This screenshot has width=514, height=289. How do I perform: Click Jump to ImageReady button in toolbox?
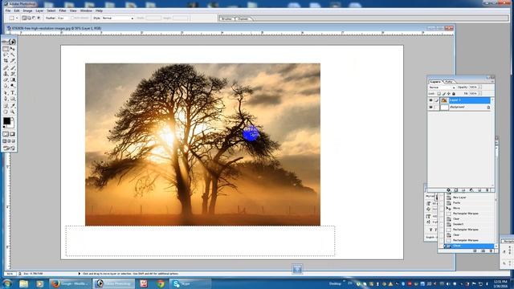[9, 148]
